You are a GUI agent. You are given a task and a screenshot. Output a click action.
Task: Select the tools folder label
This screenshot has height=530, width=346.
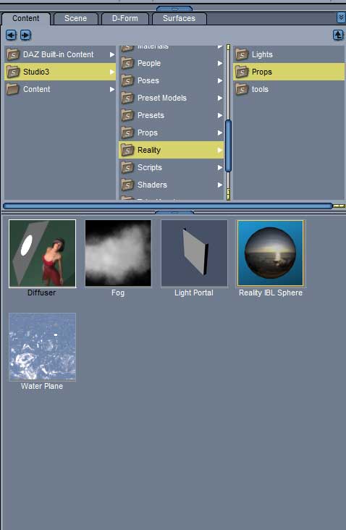pyautogui.click(x=260, y=89)
